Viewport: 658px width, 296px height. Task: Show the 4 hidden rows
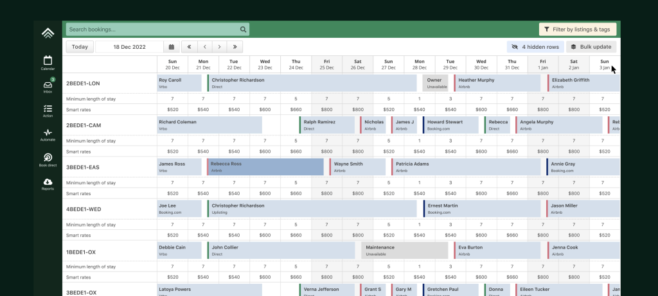pos(535,47)
